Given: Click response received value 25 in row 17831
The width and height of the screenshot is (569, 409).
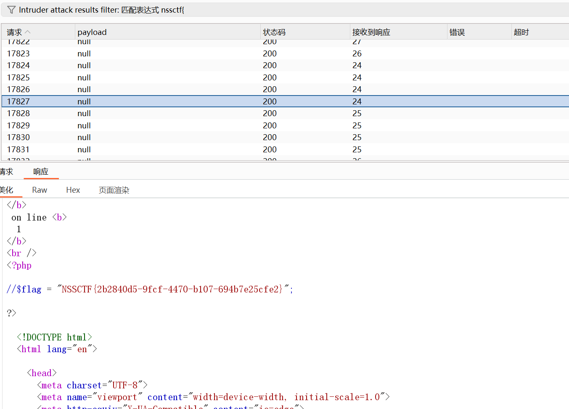Looking at the screenshot, I should [x=357, y=149].
